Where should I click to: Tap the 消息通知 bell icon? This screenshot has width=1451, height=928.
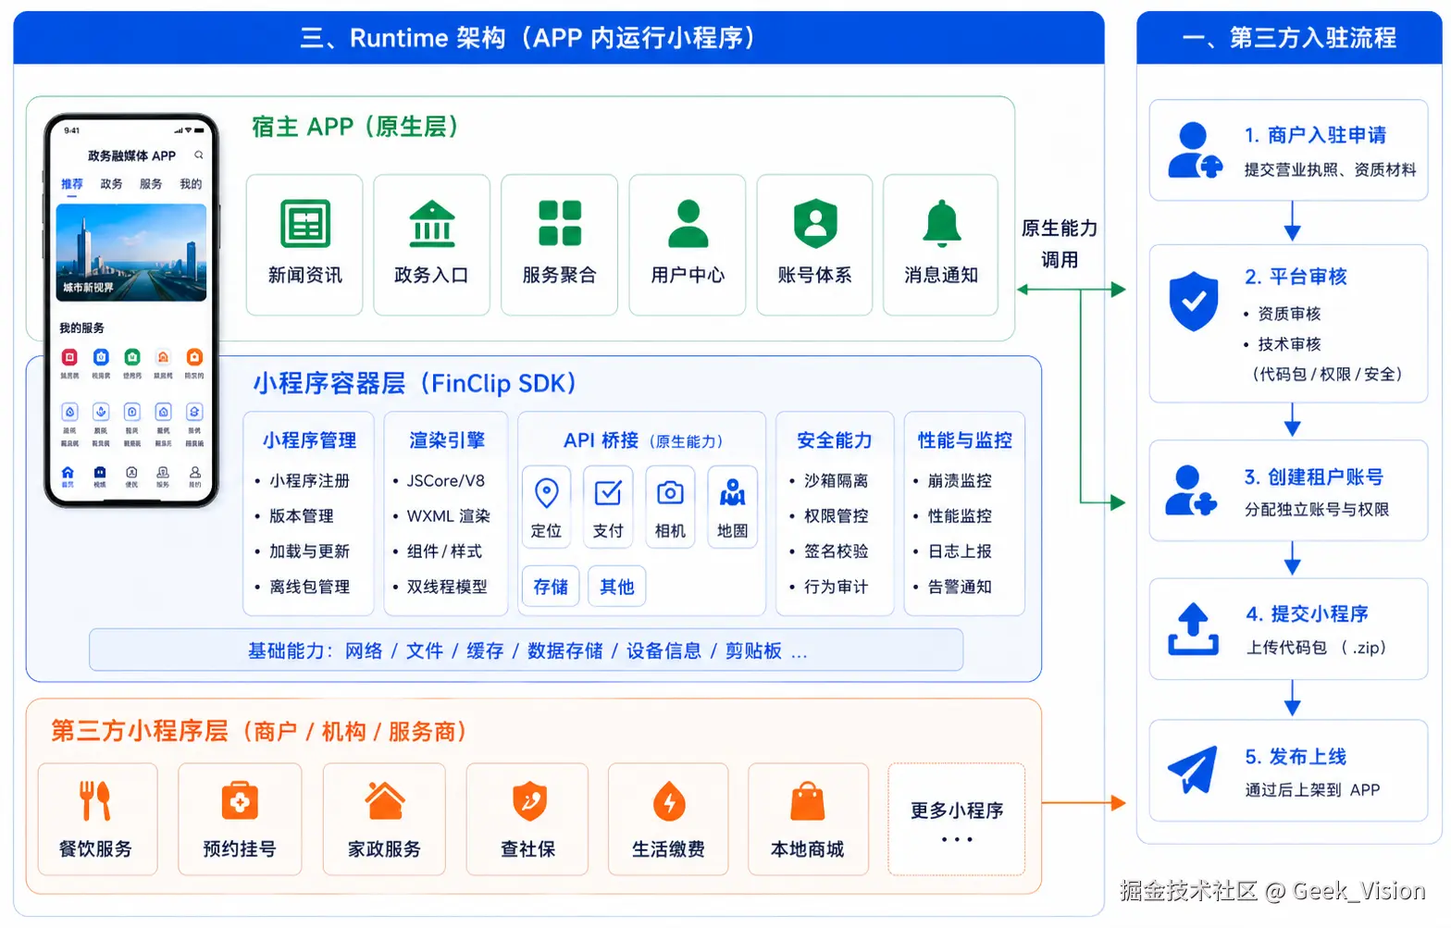[942, 223]
